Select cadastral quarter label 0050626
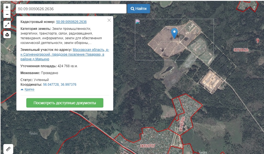Viewport: 264px width, 154px height. coord(241,50)
